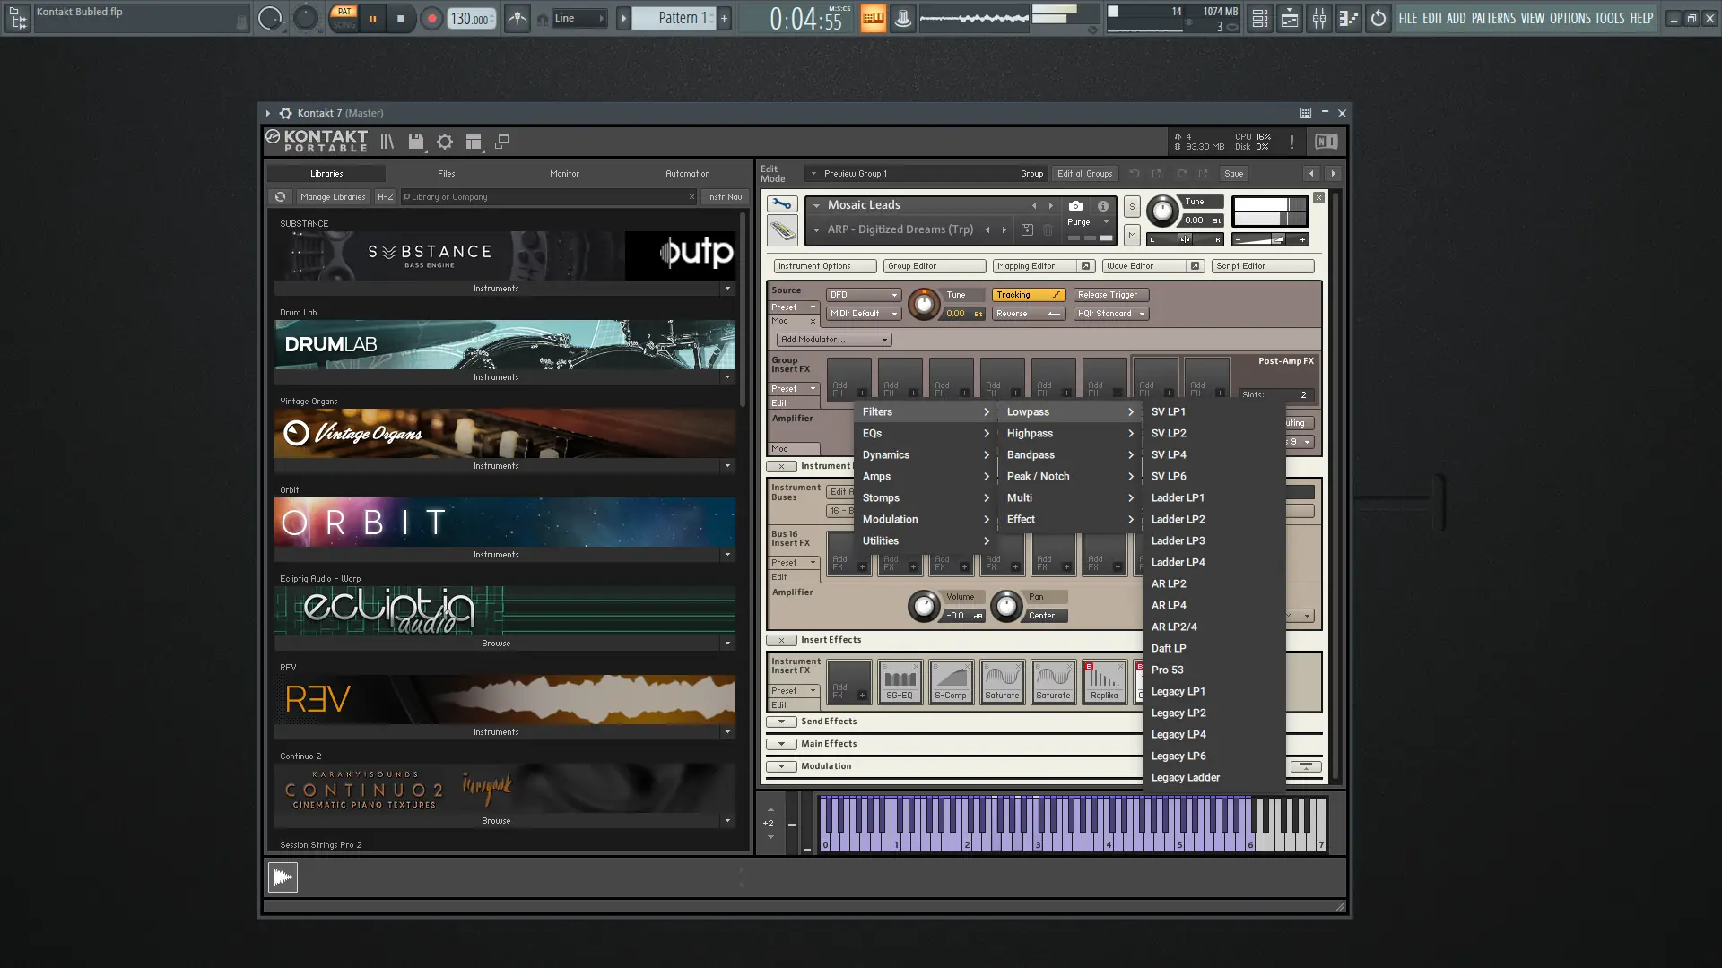Image resolution: width=1722 pixels, height=968 pixels.
Task: Open the Add Modulator dropdown
Action: click(x=833, y=340)
